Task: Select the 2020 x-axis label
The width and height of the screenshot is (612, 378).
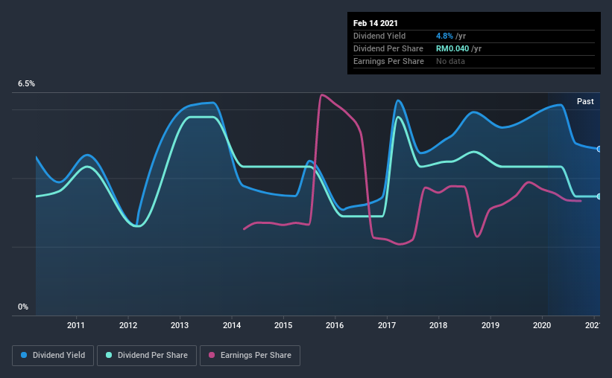Action: pyautogui.click(x=542, y=325)
